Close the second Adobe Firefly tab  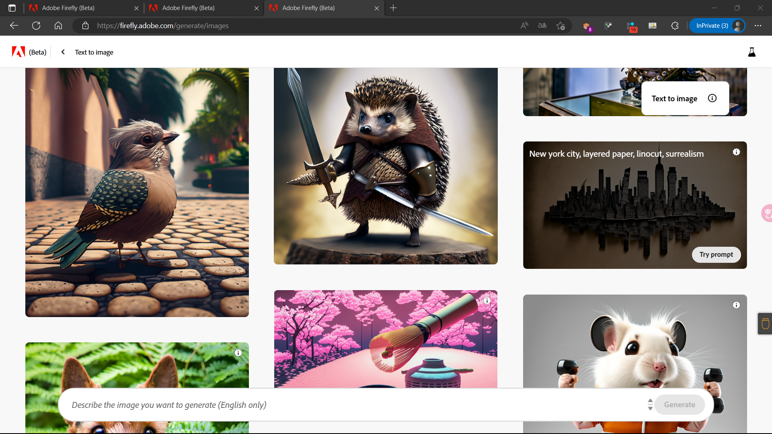(257, 8)
